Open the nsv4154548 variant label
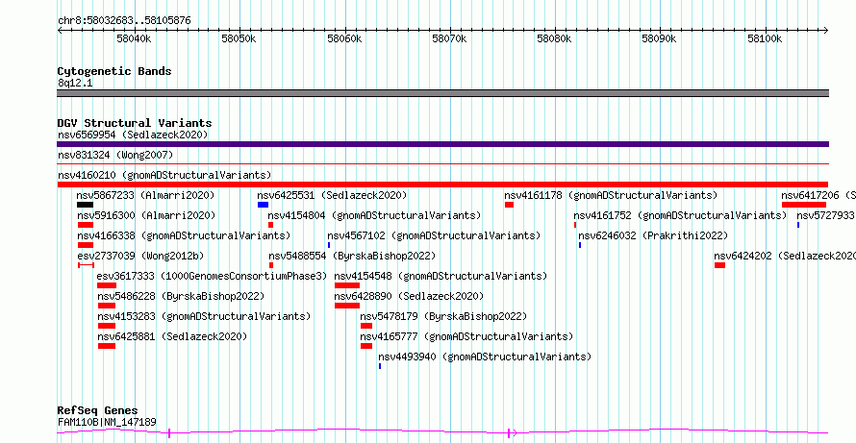Screen dimensions: 856x443 [441, 276]
